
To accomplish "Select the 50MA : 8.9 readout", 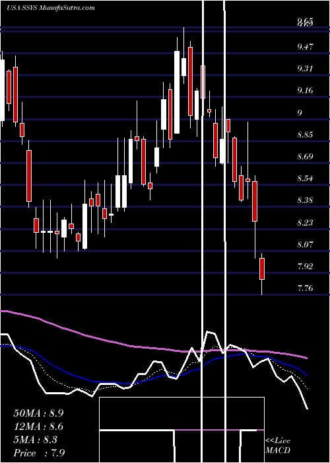I will 38,413.
